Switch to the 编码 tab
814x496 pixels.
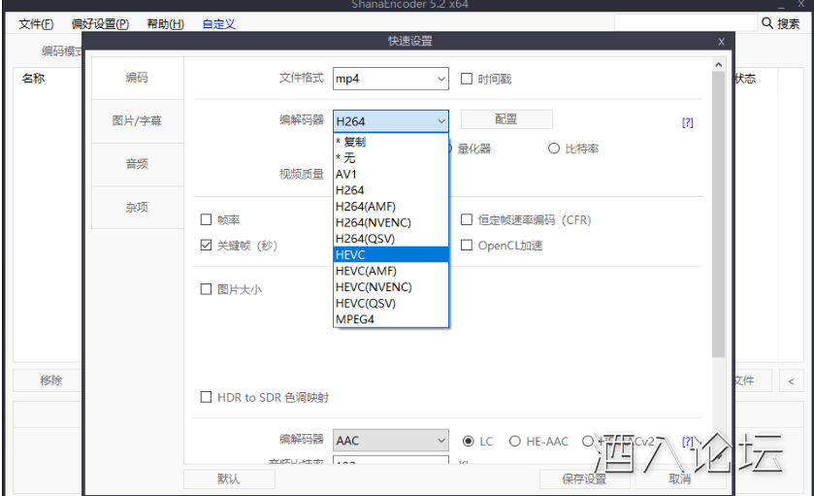pos(137,78)
